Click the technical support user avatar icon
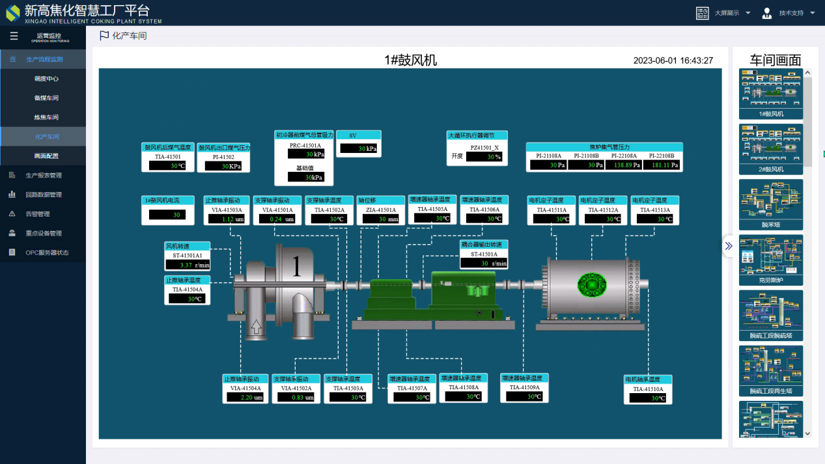Viewport: 825px width, 464px height. [766, 13]
